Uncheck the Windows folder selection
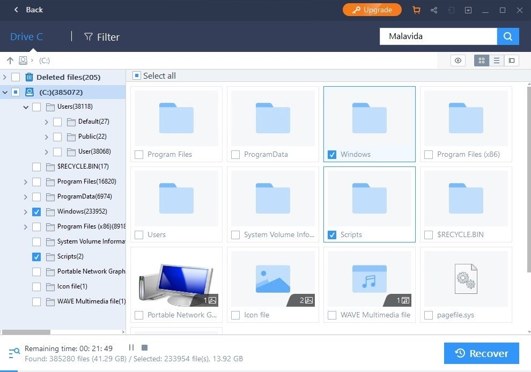Viewport: 531px width, 372px height. pos(331,155)
